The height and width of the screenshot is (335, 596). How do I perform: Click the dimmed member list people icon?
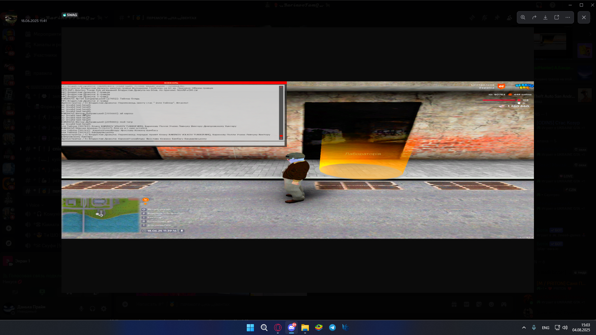[509, 18]
